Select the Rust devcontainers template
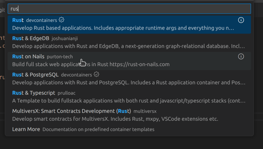 coord(129,24)
